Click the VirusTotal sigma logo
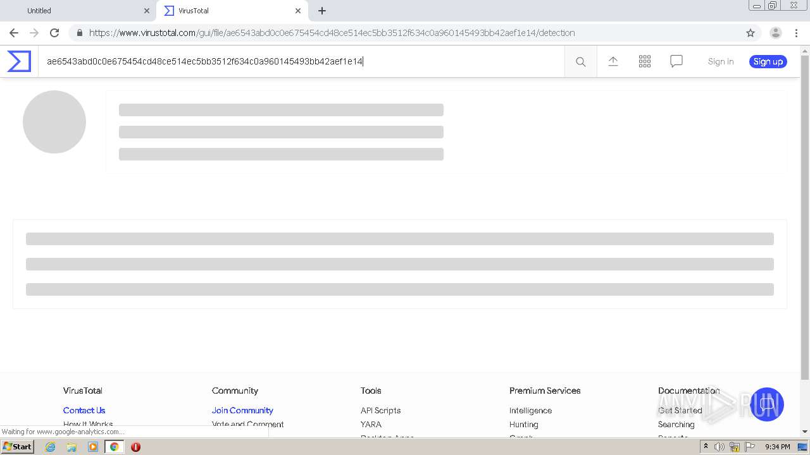 pyautogui.click(x=19, y=61)
